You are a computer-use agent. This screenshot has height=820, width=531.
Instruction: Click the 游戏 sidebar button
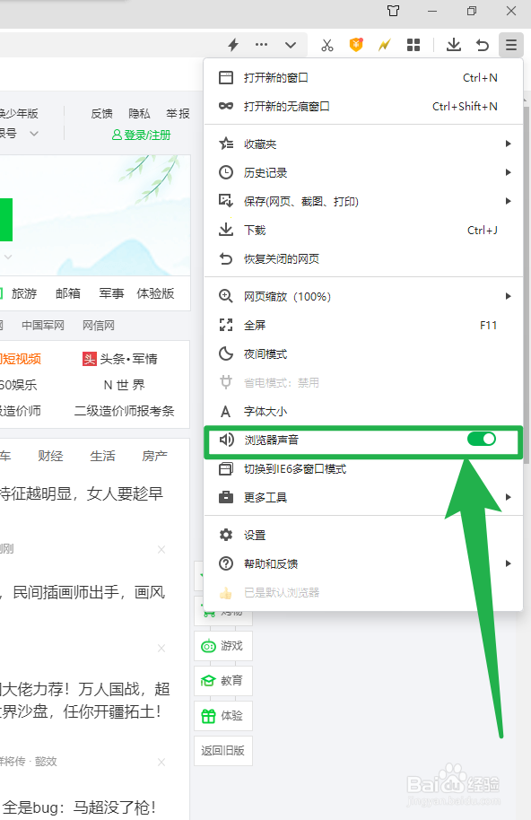click(x=223, y=646)
